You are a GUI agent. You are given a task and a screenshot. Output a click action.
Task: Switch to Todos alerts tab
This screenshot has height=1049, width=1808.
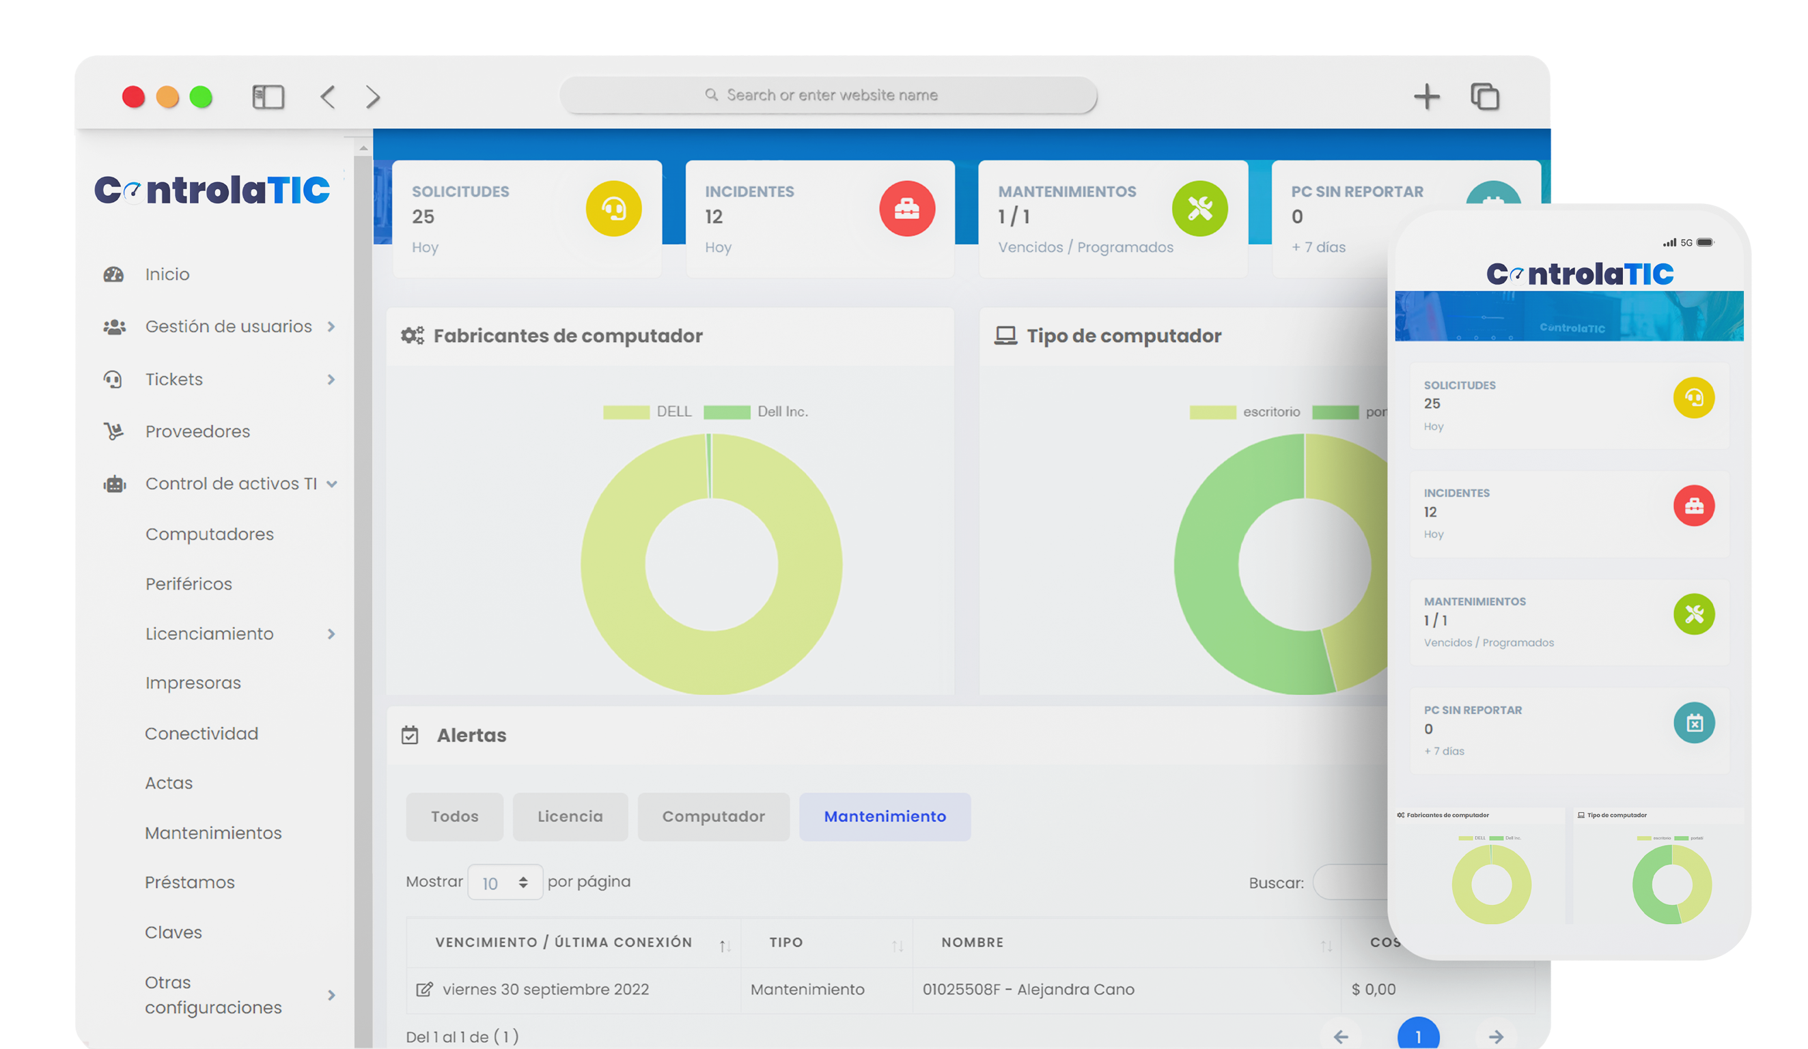click(x=454, y=817)
